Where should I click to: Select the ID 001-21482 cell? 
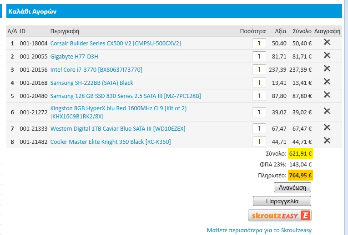click(x=34, y=142)
